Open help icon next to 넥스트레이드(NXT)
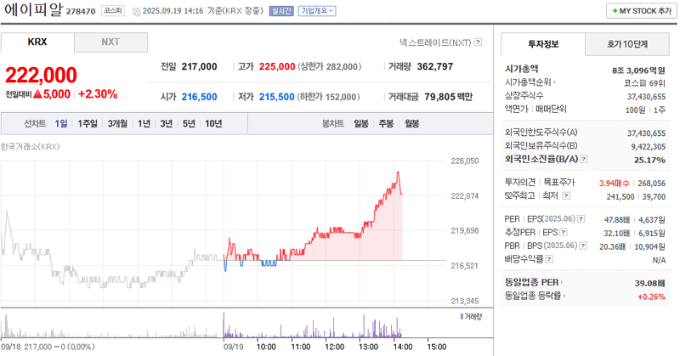This screenshot has width=680, height=356. tap(478, 42)
